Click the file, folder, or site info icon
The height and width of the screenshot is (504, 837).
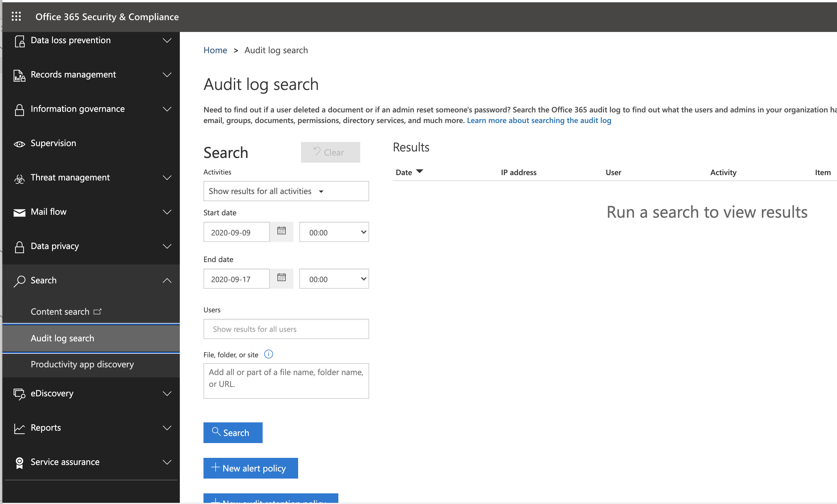pos(268,355)
